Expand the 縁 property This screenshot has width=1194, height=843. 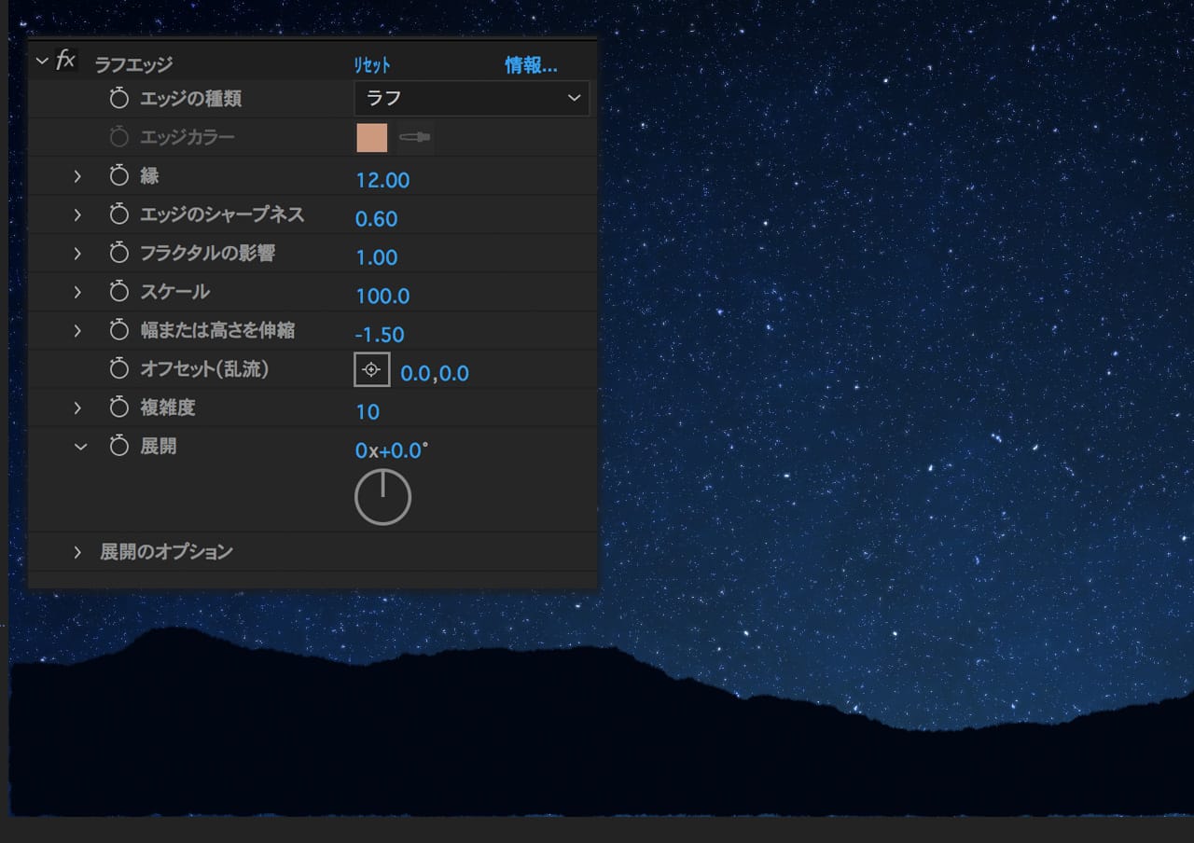(x=77, y=176)
